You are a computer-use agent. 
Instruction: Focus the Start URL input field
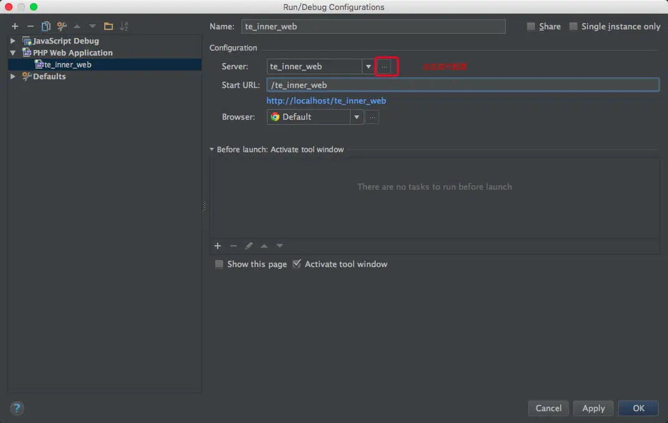coord(463,85)
